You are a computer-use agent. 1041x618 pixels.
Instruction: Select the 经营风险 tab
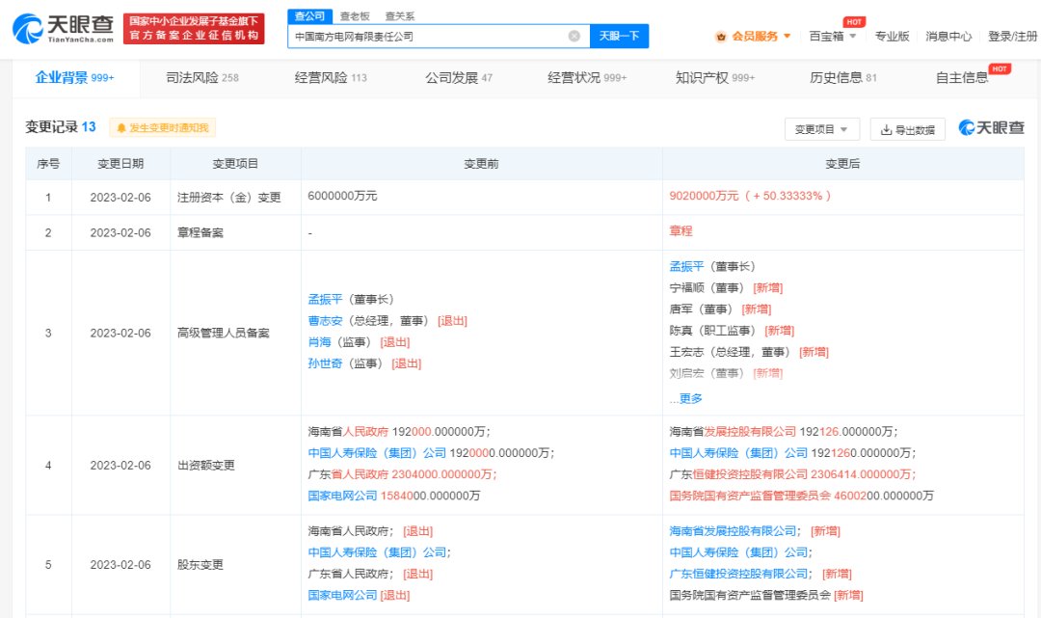331,78
